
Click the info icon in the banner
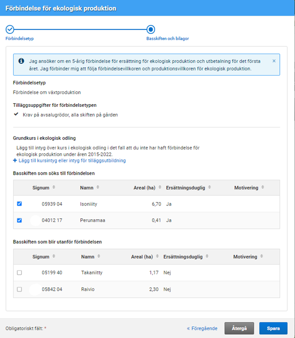point(21,61)
